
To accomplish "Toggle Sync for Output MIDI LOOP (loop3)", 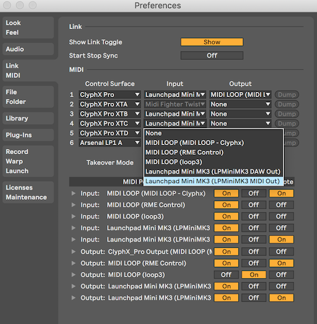I will point(254,275).
